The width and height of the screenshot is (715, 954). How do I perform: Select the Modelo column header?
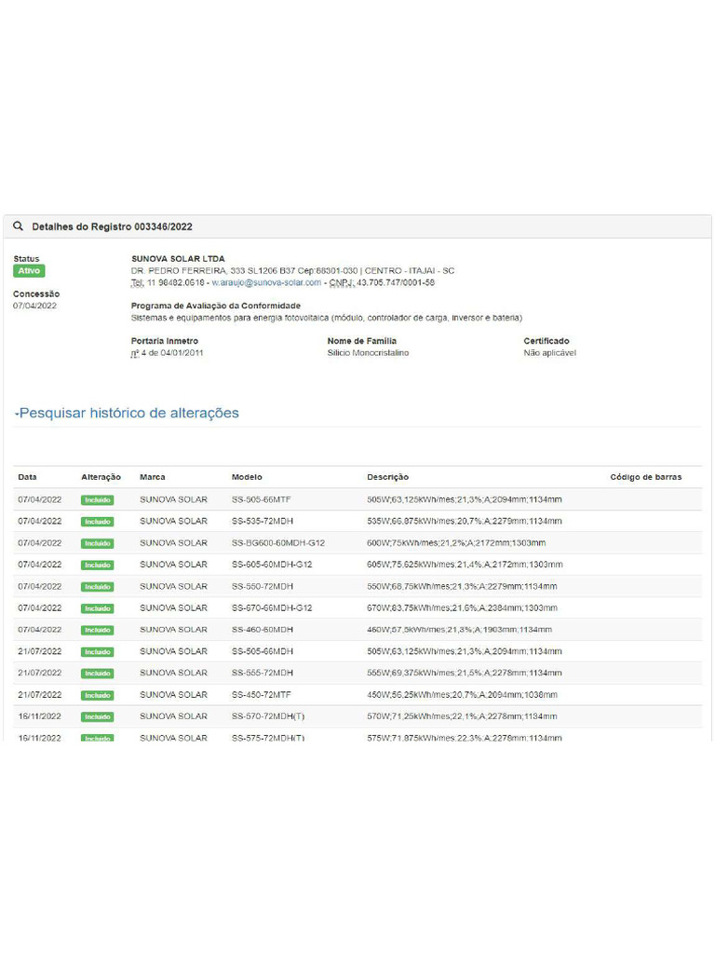coord(247,477)
